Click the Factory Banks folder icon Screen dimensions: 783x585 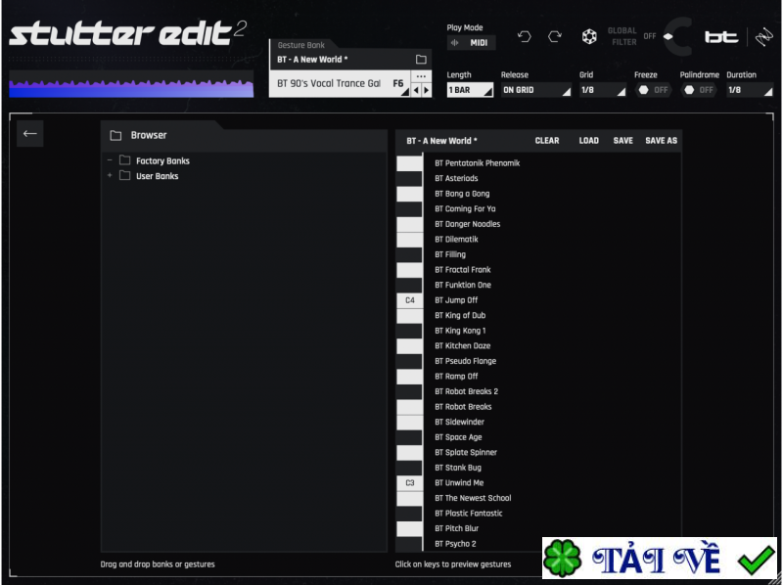pyautogui.click(x=125, y=160)
